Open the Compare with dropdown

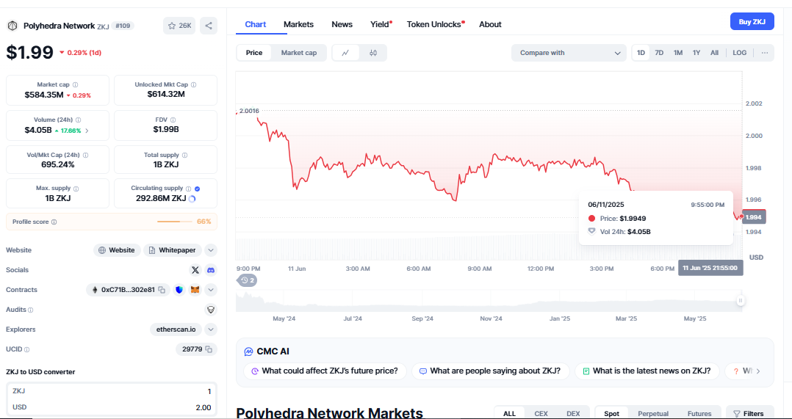[569, 53]
